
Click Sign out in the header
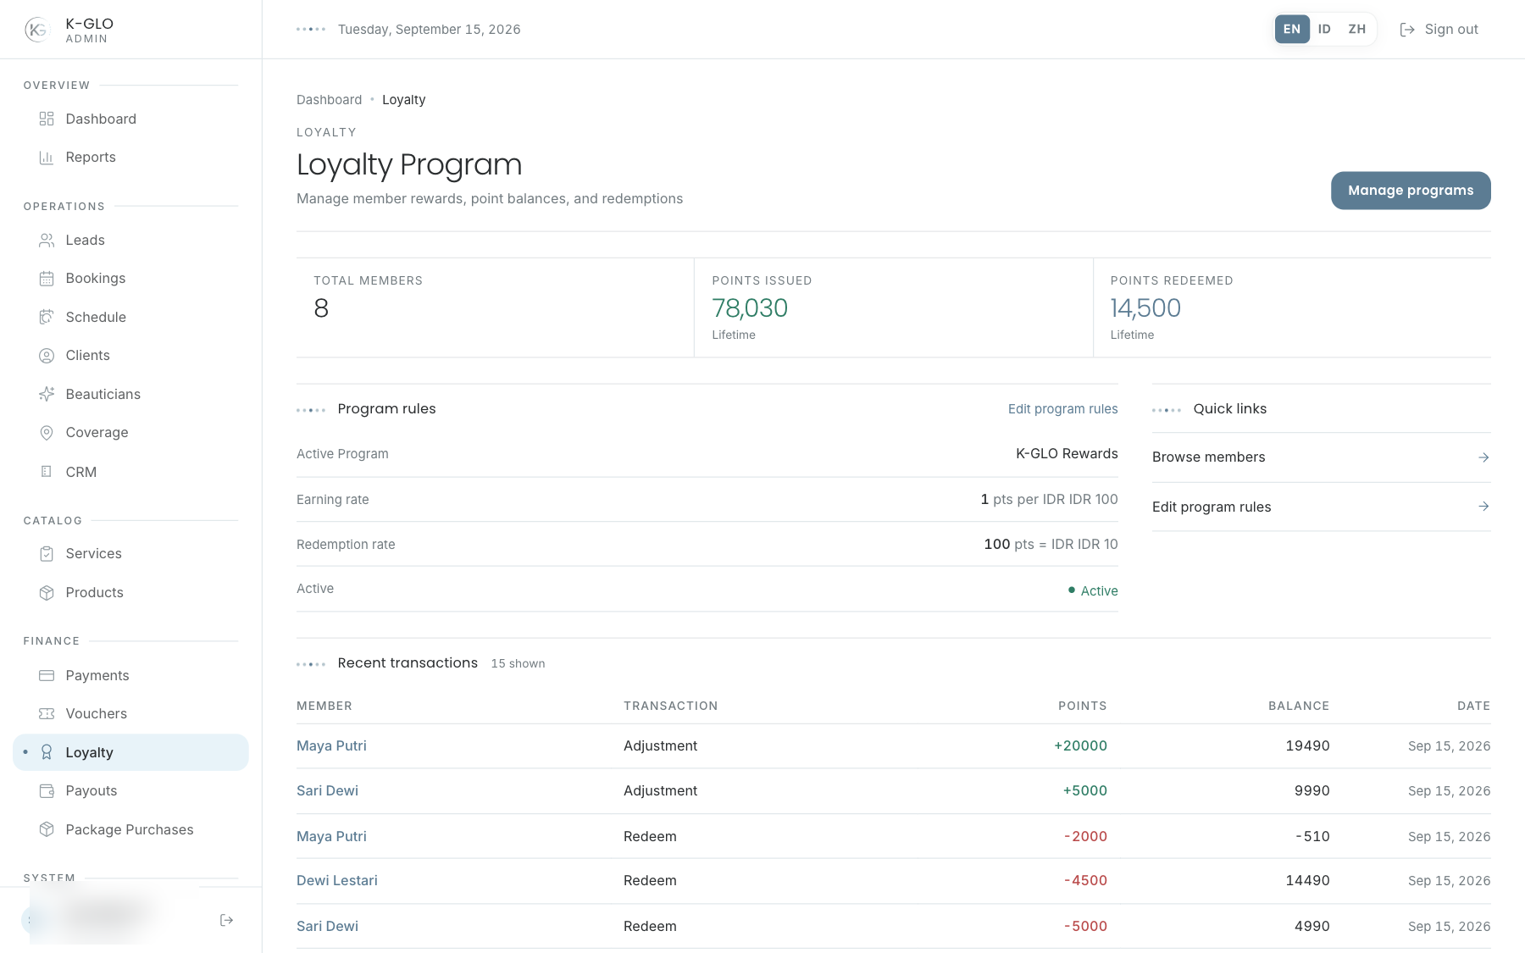tap(1439, 30)
